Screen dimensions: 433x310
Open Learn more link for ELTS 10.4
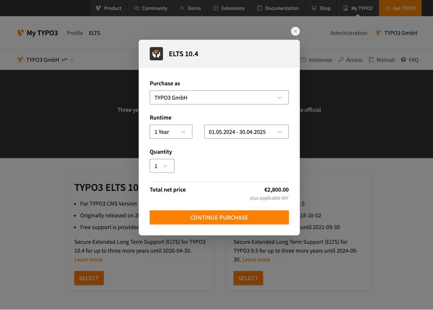click(x=88, y=260)
